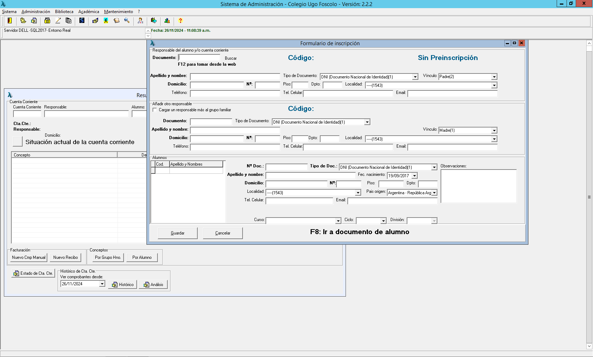The height and width of the screenshot is (357, 593).
Task: Click Buscar next to Documento
Action: click(x=231, y=58)
